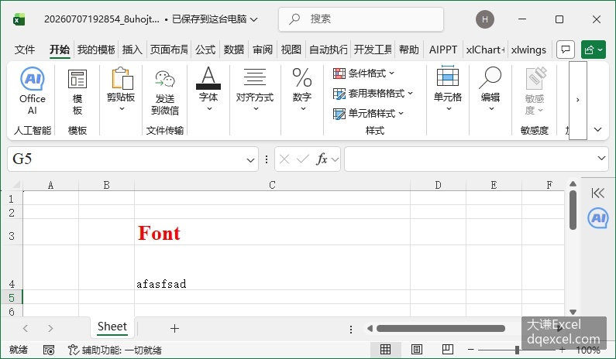Switch to the 审阅 Review tab
The width and height of the screenshot is (616, 359).
tap(263, 50)
